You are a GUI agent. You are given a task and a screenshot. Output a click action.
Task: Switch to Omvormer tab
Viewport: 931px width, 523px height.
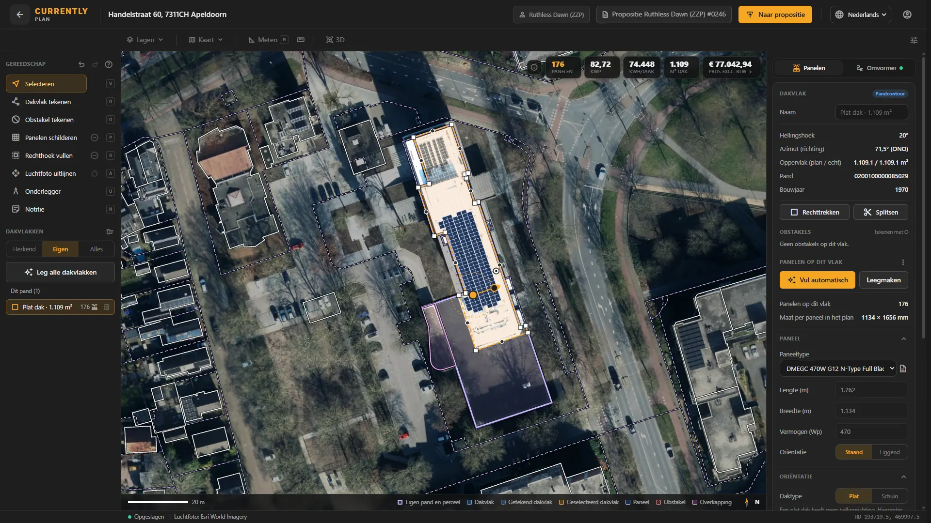[x=879, y=68]
